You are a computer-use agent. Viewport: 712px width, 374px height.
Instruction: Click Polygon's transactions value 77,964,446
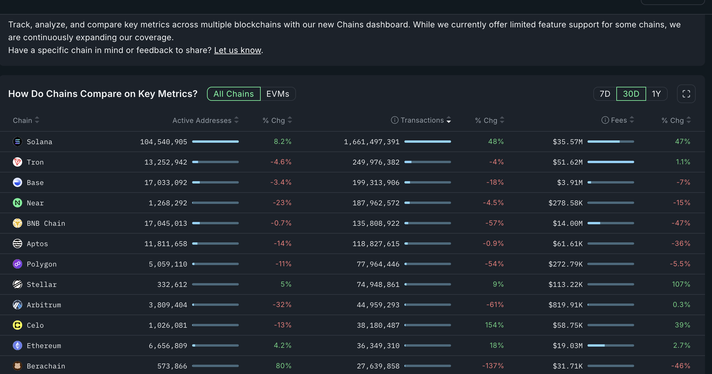pyautogui.click(x=378, y=264)
